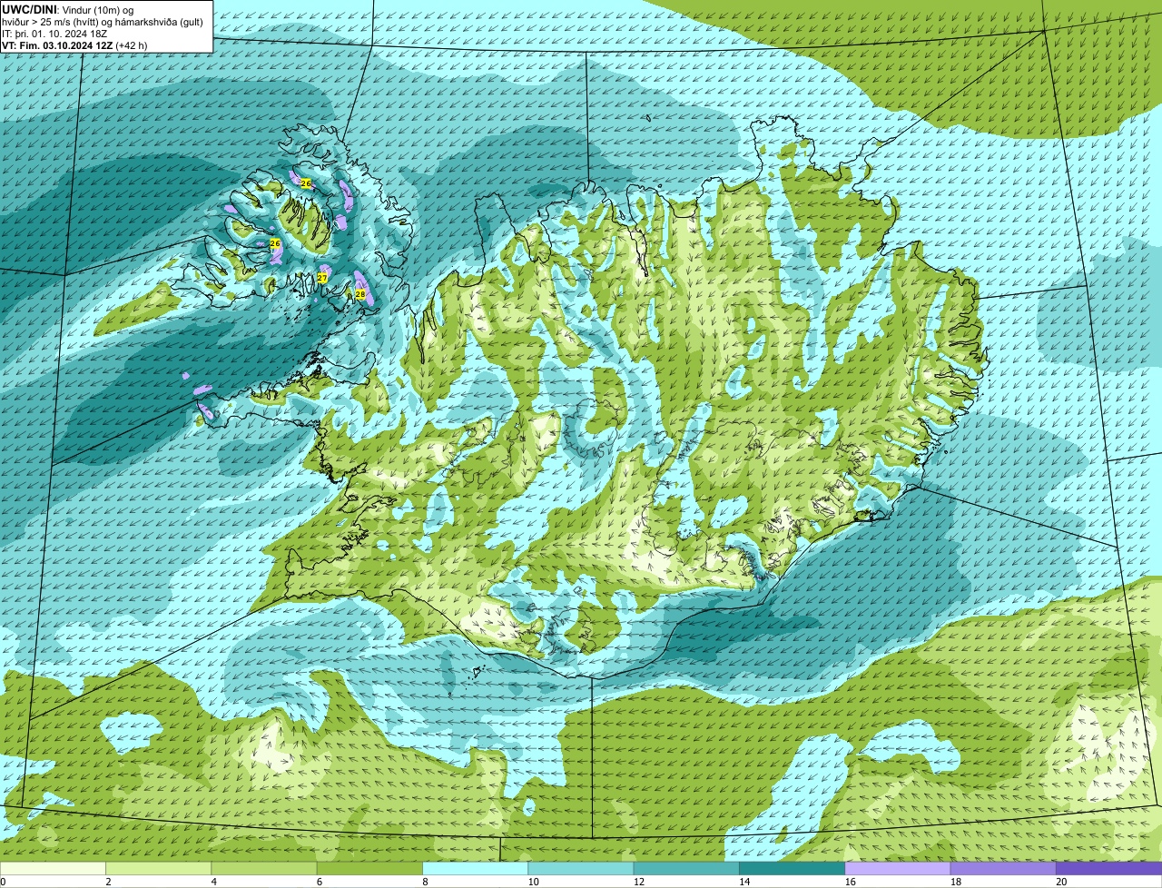Click the legend scale label "2"

108,882
